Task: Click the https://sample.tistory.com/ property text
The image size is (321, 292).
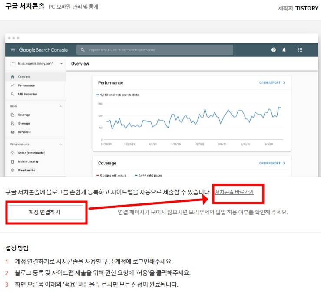Action: (x=35, y=64)
